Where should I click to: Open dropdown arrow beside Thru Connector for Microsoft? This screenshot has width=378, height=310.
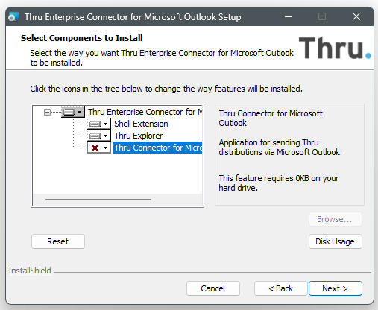click(106, 148)
